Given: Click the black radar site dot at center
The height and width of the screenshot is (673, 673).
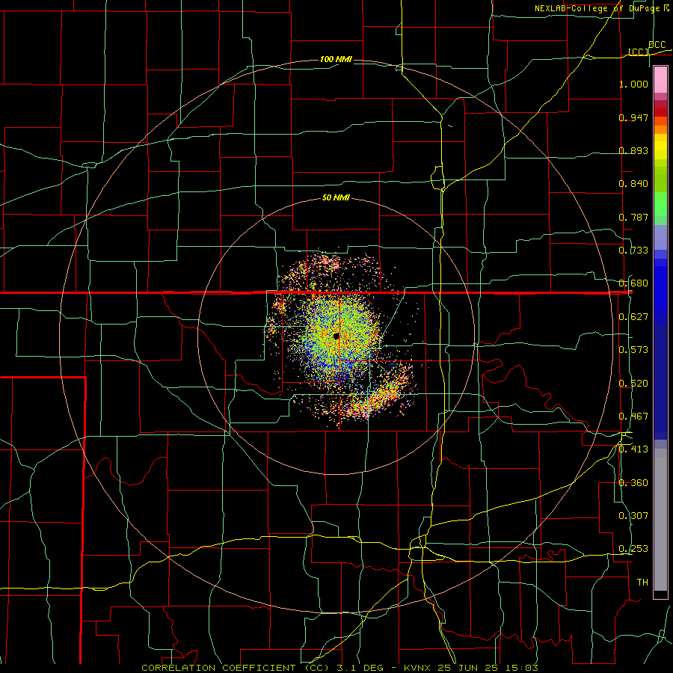Looking at the screenshot, I should pyautogui.click(x=336, y=336).
